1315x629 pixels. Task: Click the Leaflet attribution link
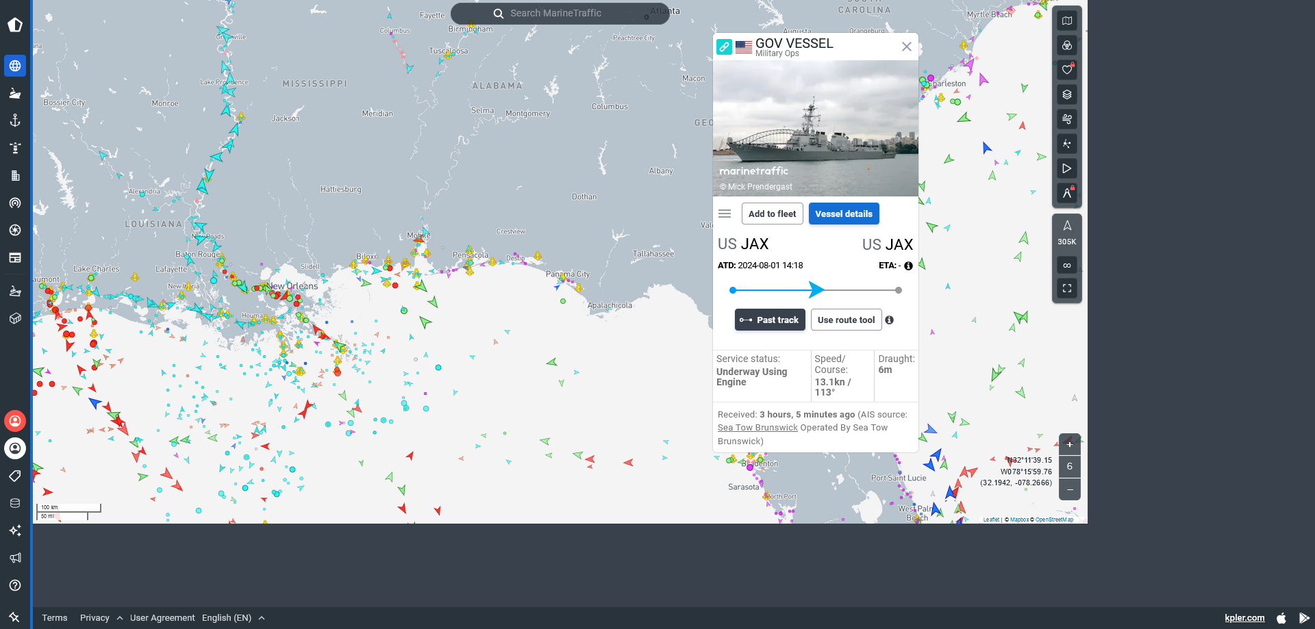991,519
